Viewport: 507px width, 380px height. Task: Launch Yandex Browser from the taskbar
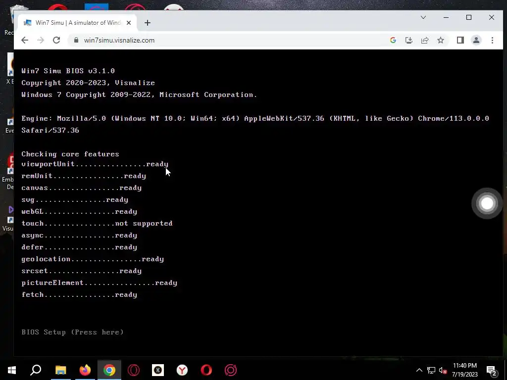(x=182, y=370)
